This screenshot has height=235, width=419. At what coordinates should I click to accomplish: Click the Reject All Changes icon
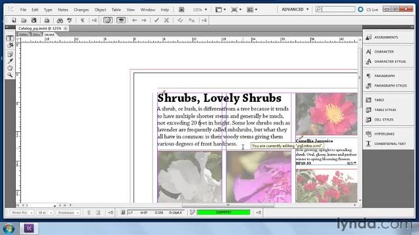(192, 20)
